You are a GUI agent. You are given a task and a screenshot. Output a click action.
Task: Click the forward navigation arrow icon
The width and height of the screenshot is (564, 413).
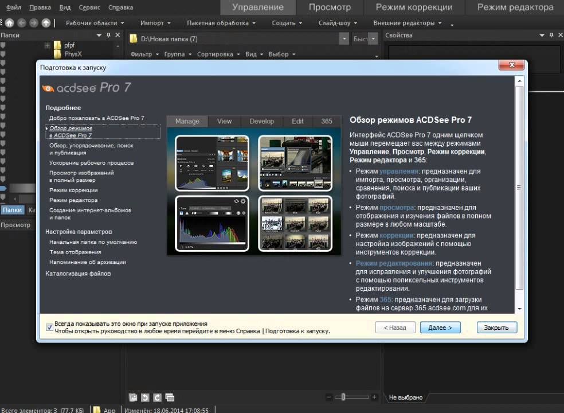34,23
